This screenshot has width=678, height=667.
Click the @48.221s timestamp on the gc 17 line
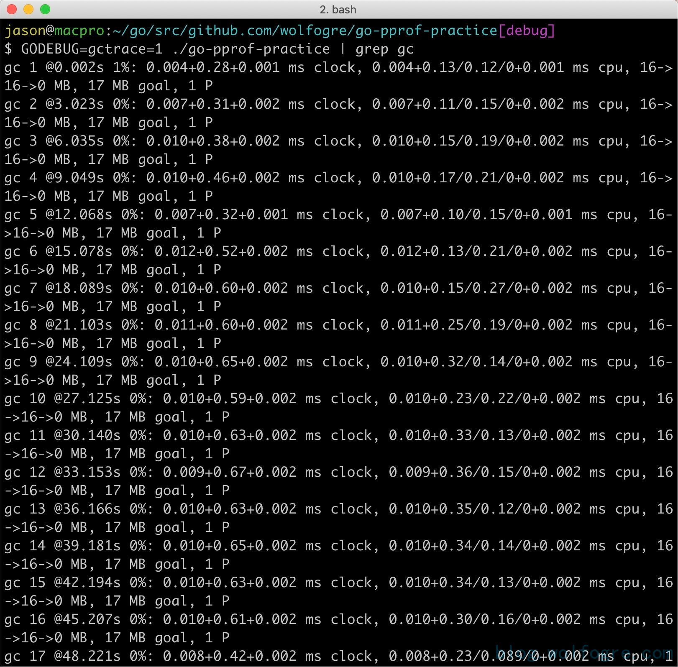(x=87, y=656)
